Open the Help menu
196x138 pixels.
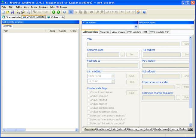coord(52,7)
